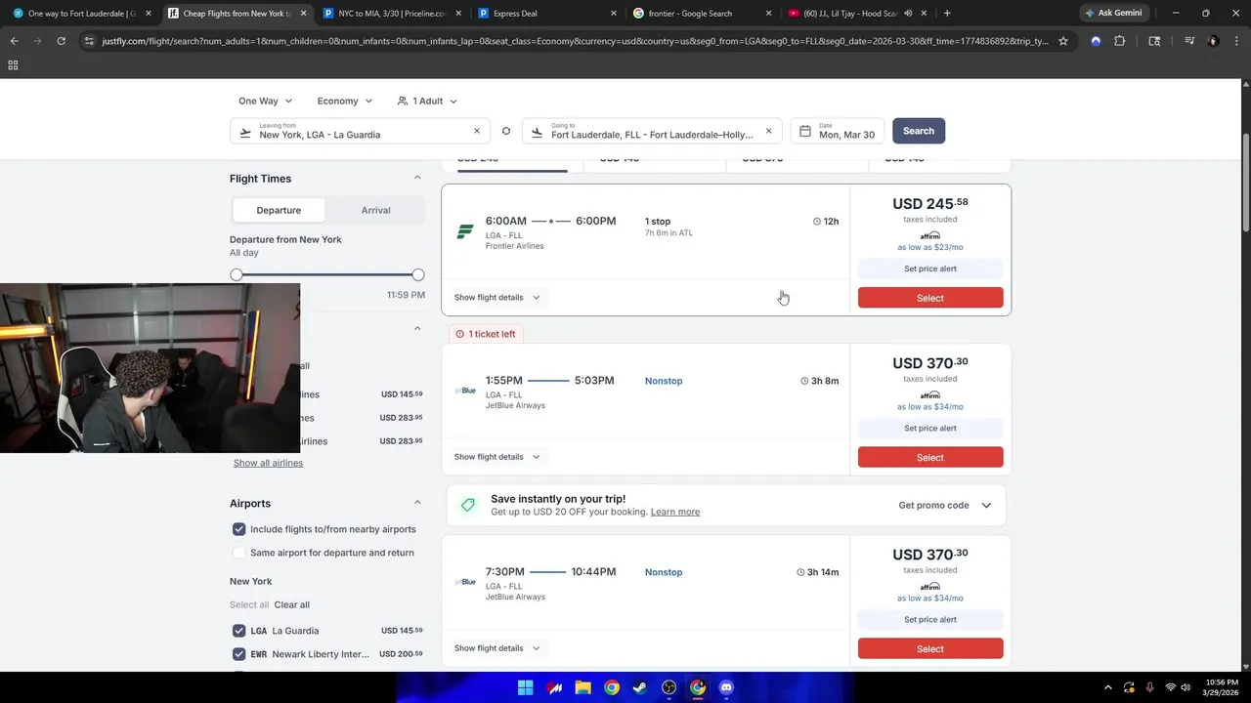Uncheck Include flights to/from nearby airports
Viewport: 1251px width, 703px height.
[238, 529]
